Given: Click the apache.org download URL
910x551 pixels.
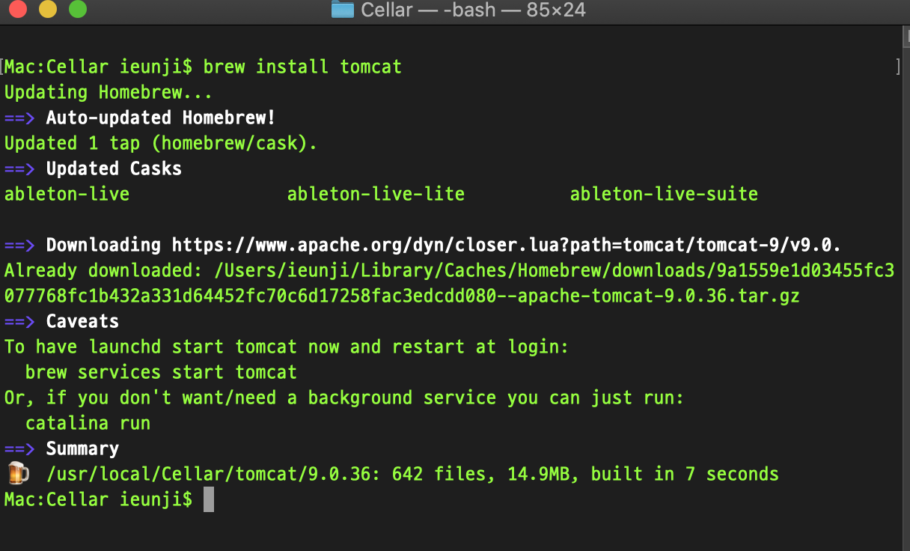Looking at the screenshot, I should (x=507, y=245).
